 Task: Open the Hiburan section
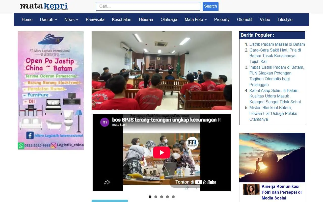pyautogui.click(x=146, y=19)
